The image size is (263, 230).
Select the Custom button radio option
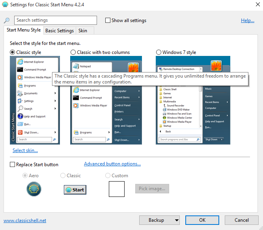click(108, 175)
